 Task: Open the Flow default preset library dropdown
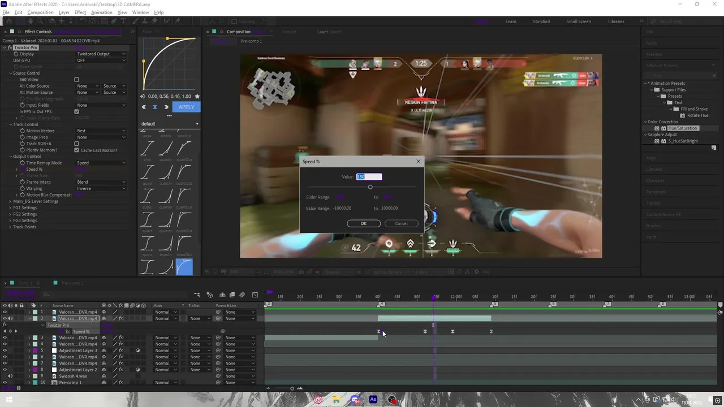click(x=170, y=124)
